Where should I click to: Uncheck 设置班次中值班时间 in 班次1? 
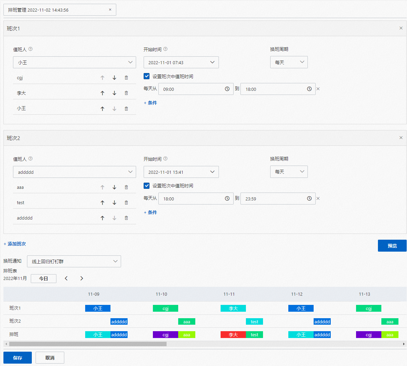[x=147, y=76]
